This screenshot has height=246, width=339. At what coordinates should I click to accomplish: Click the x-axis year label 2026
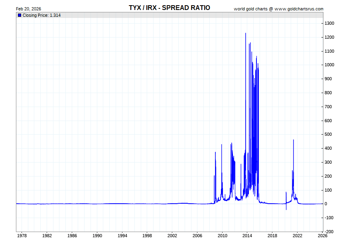[x=322, y=236]
